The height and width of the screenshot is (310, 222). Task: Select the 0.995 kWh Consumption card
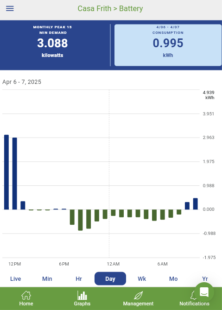coord(168,45)
